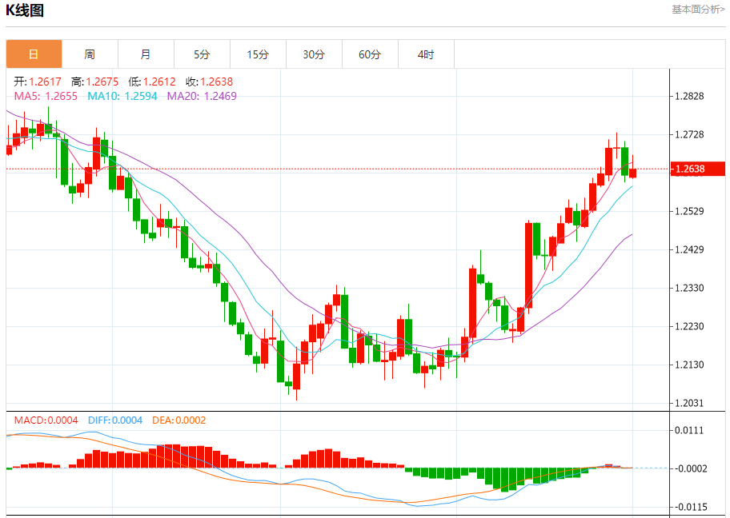The image size is (730, 518).
Task: Click the MACD:0.0004 indicator label
Action: pos(46,420)
